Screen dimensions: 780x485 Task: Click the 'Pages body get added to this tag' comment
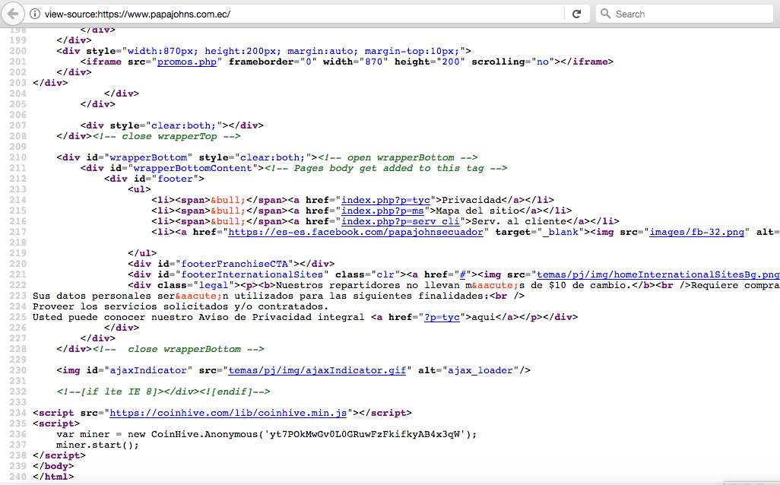click(x=385, y=168)
